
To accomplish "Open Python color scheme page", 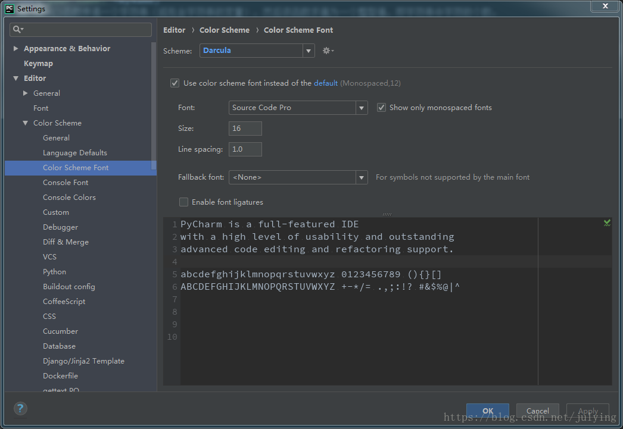I will (54, 272).
